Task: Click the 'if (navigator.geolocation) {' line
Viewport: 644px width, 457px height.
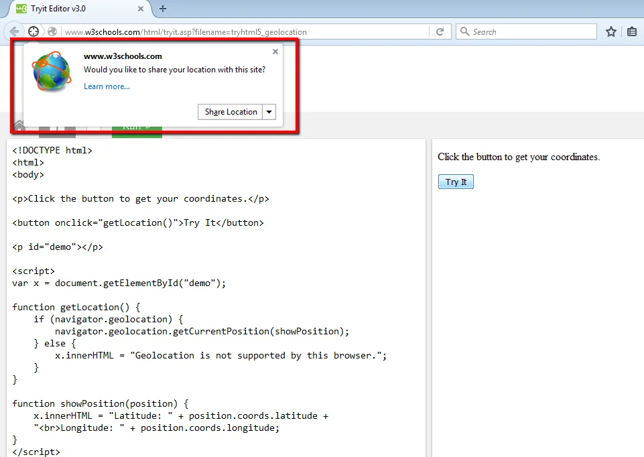Action: pos(109,320)
